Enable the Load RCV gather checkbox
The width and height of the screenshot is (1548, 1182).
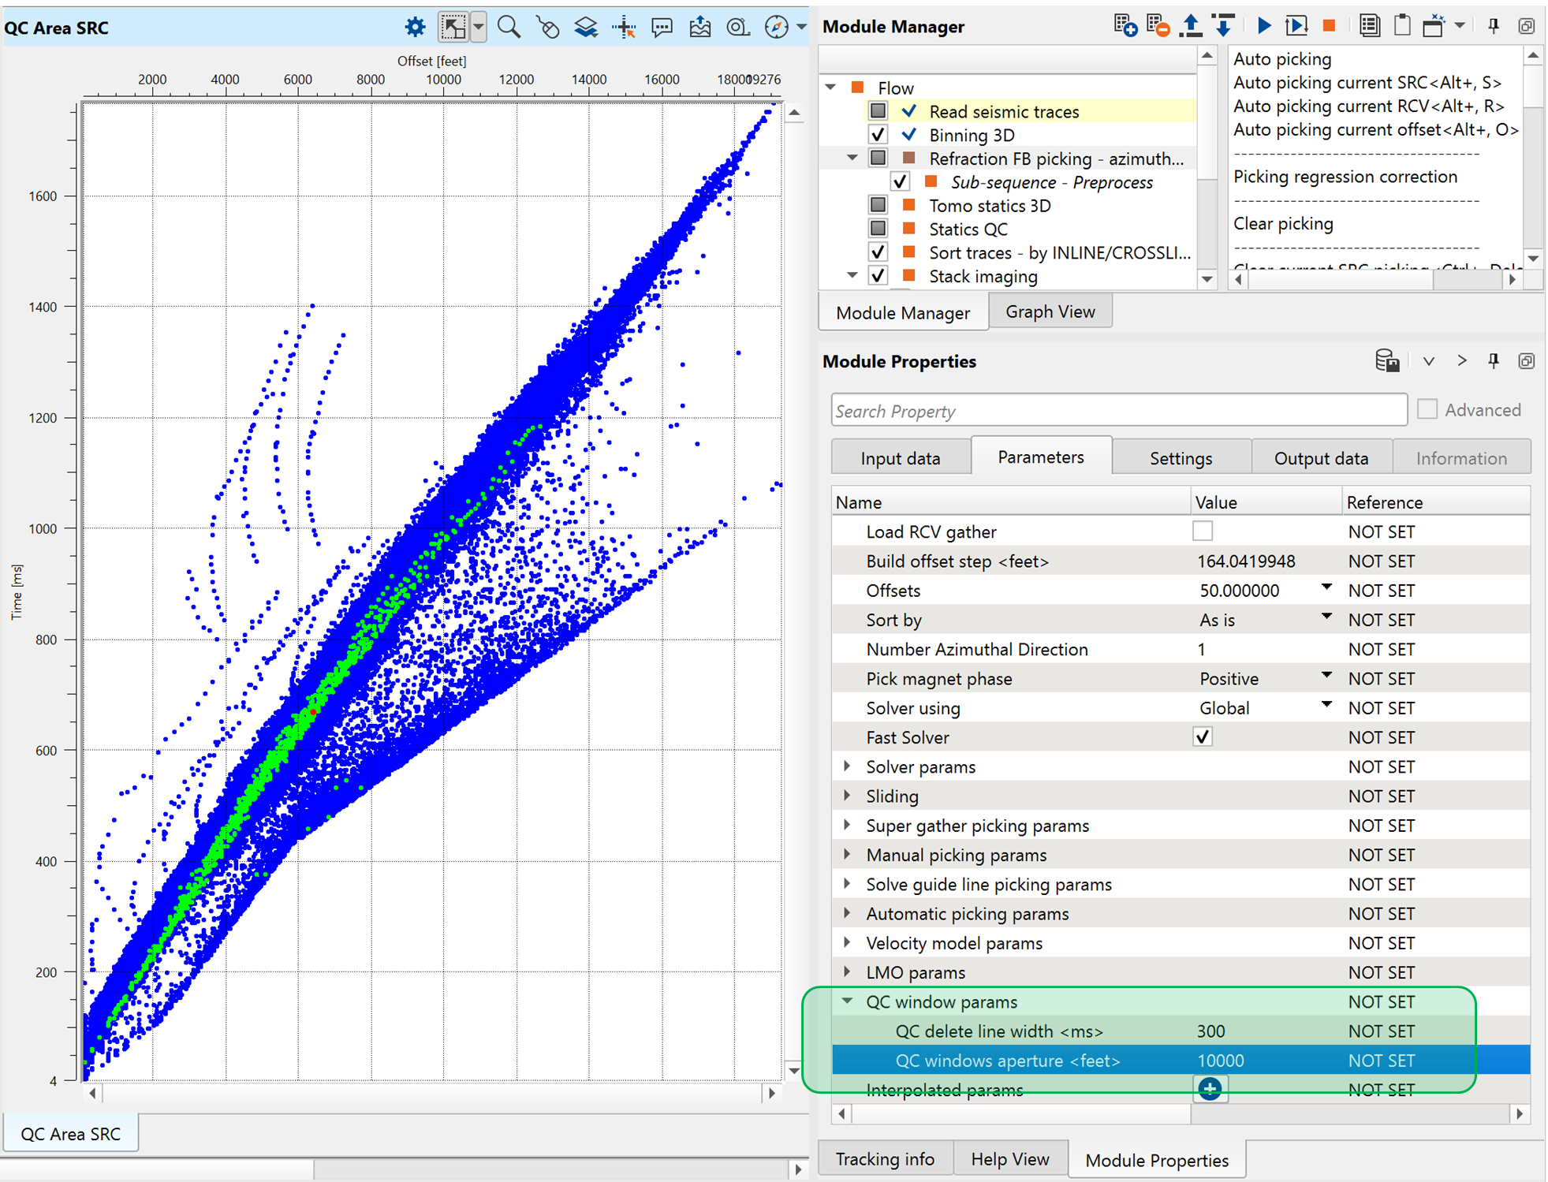click(1202, 531)
